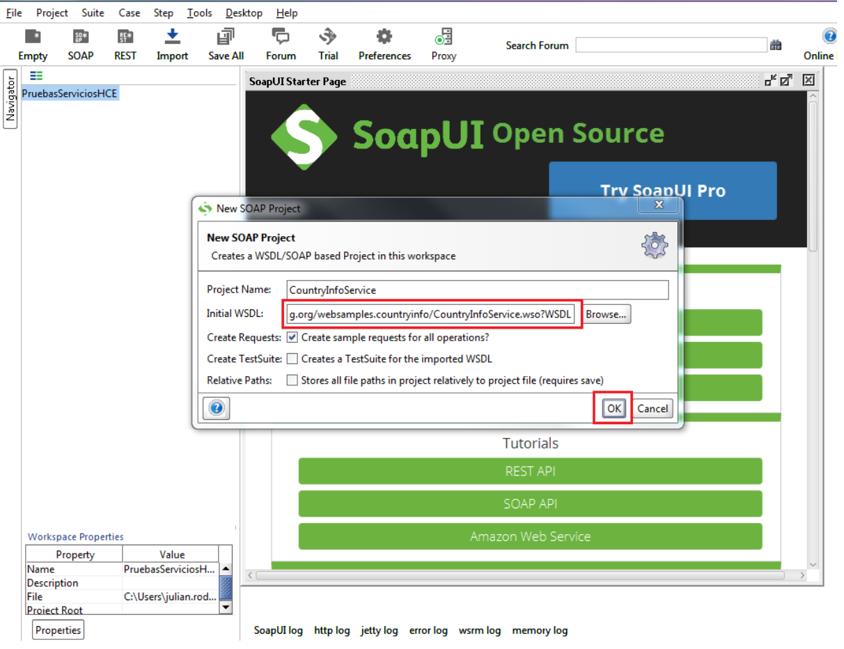Open the gear options in the dialog header
This screenshot has width=844, height=649.
pos(653,245)
